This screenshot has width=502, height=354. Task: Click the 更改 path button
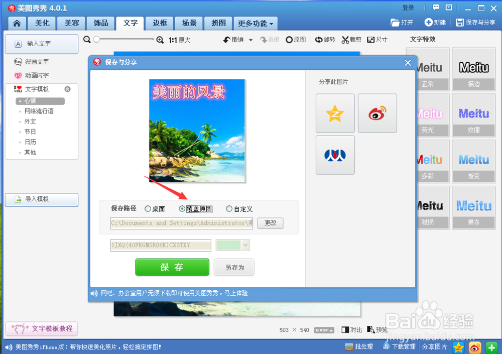tap(270, 223)
